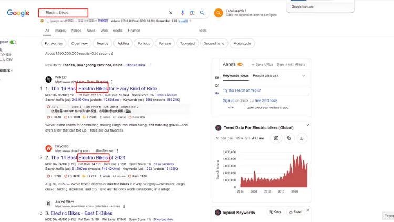Copy the Topical Keywords list
Viewport: 394px width, 222px height.
tap(275, 211)
